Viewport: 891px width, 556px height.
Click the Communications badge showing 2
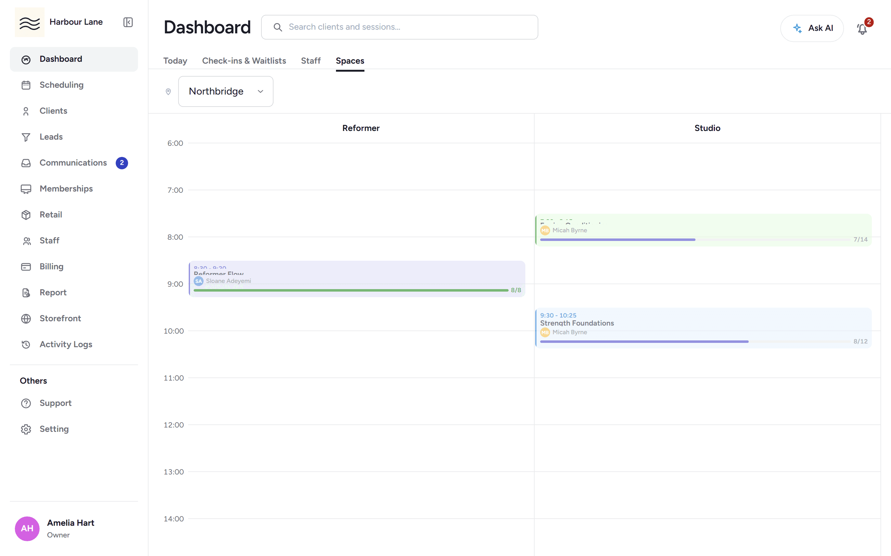122,163
